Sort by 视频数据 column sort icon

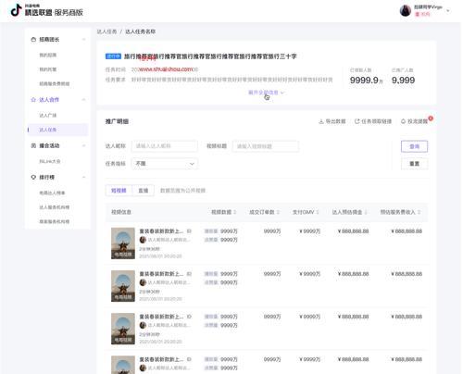tap(235, 212)
